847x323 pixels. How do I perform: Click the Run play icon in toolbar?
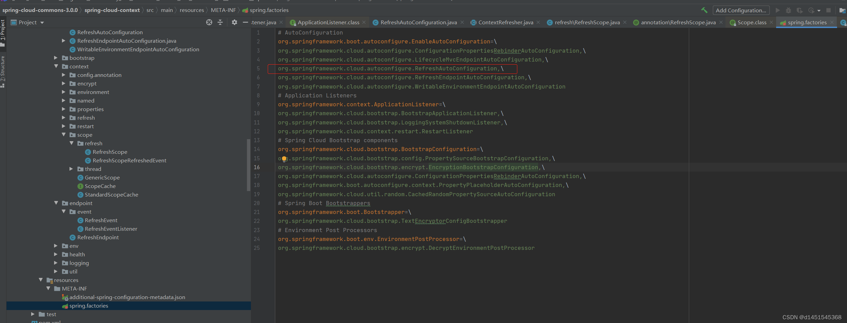778,10
